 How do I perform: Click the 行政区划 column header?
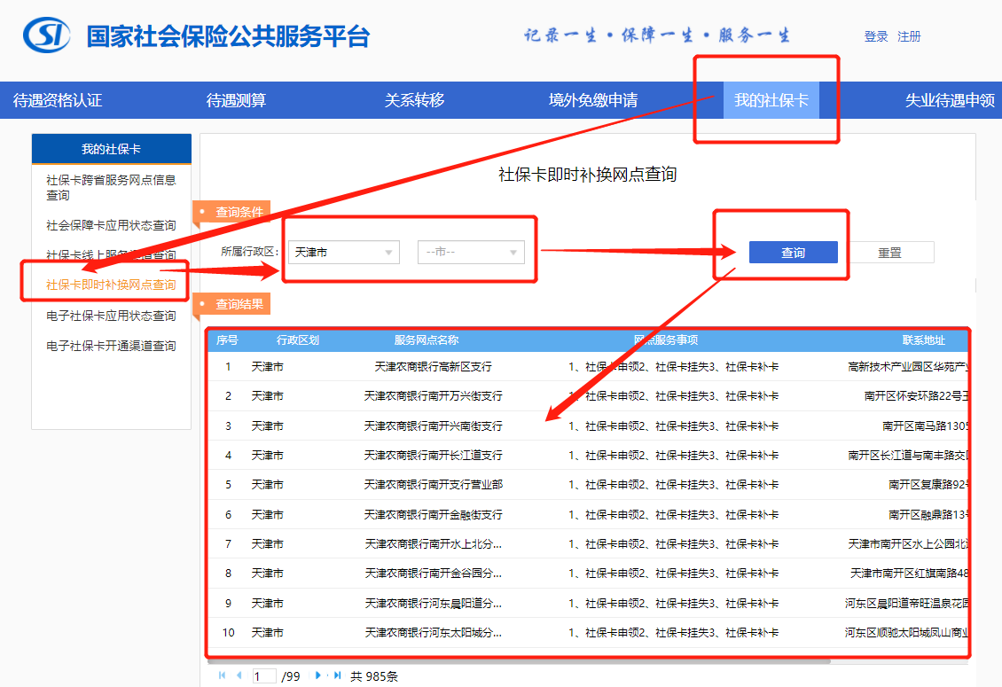click(298, 340)
